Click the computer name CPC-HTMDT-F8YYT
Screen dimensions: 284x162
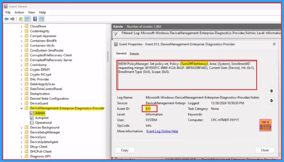tap(225, 120)
